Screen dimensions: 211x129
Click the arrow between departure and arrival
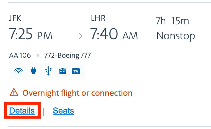coord(78,36)
